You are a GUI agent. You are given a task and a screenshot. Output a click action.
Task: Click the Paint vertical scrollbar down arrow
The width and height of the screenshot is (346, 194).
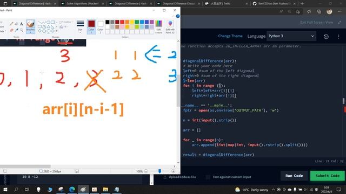coord(178,163)
